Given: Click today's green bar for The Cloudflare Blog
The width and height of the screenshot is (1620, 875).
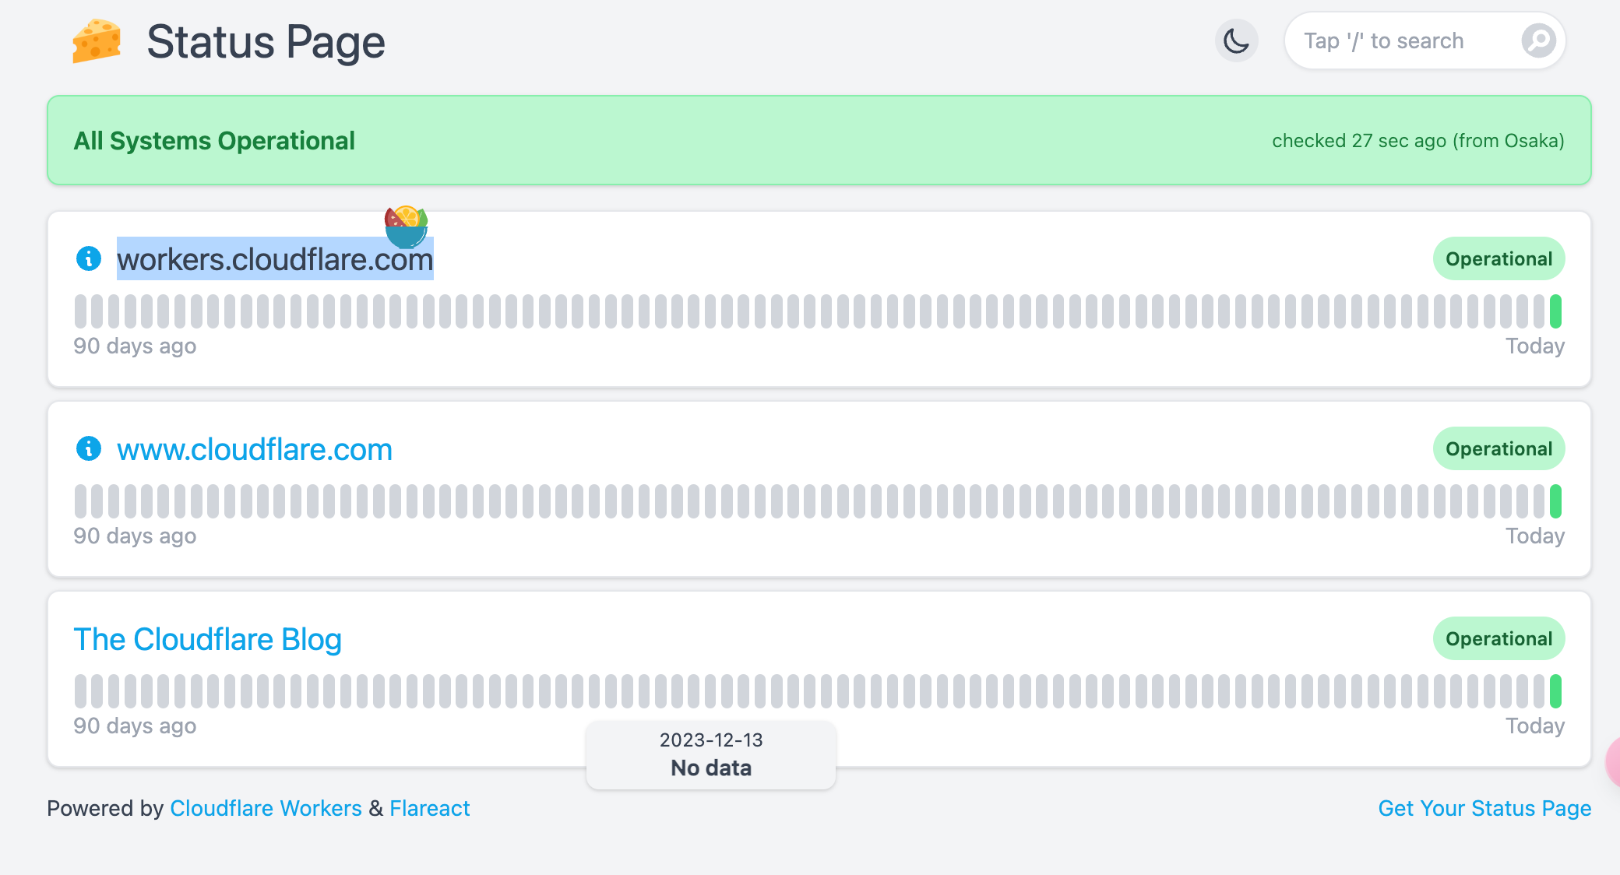Looking at the screenshot, I should pos(1555,691).
